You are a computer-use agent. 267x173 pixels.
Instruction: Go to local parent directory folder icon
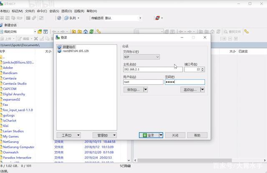[x=74, y=32]
